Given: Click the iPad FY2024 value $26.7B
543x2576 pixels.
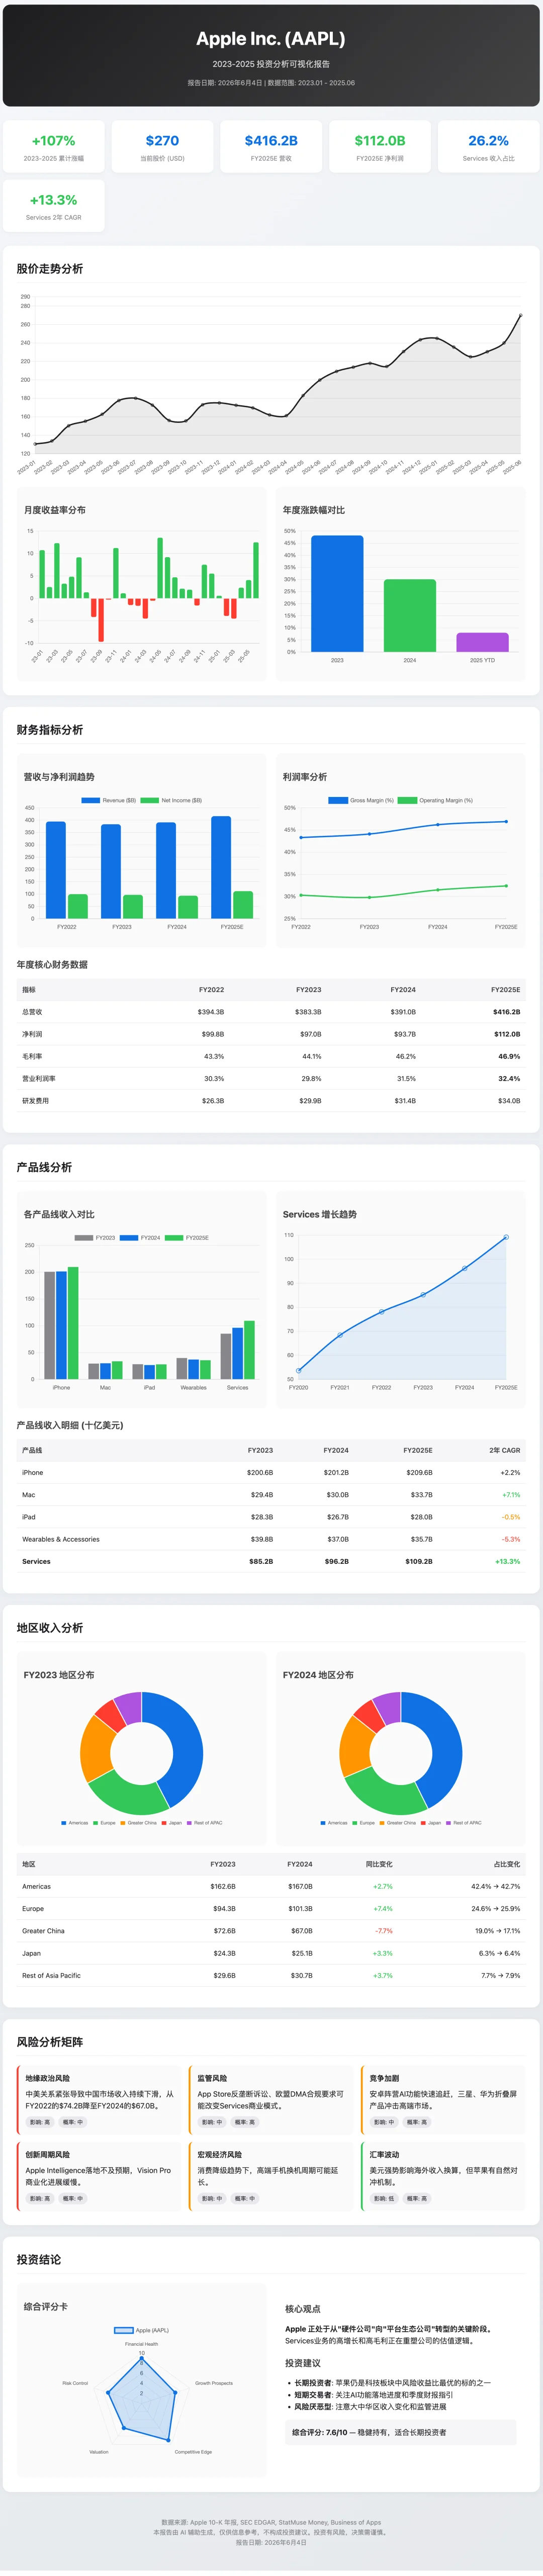Looking at the screenshot, I should pyautogui.click(x=338, y=1517).
